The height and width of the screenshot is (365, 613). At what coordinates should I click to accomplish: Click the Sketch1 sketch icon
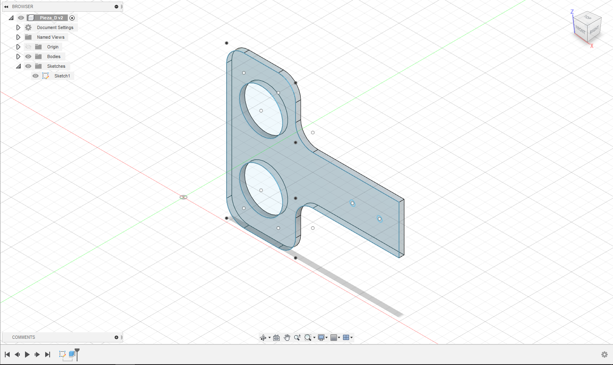pos(46,76)
